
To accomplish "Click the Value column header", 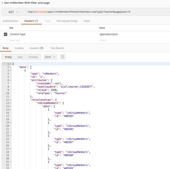I will (102, 28).
